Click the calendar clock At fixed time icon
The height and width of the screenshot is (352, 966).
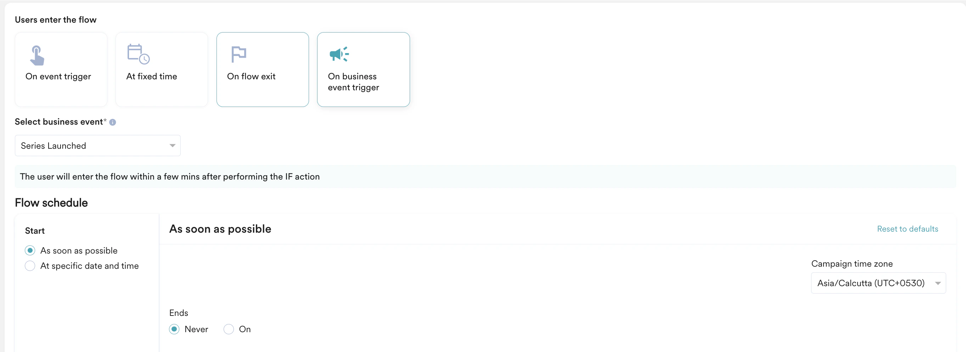coord(138,54)
